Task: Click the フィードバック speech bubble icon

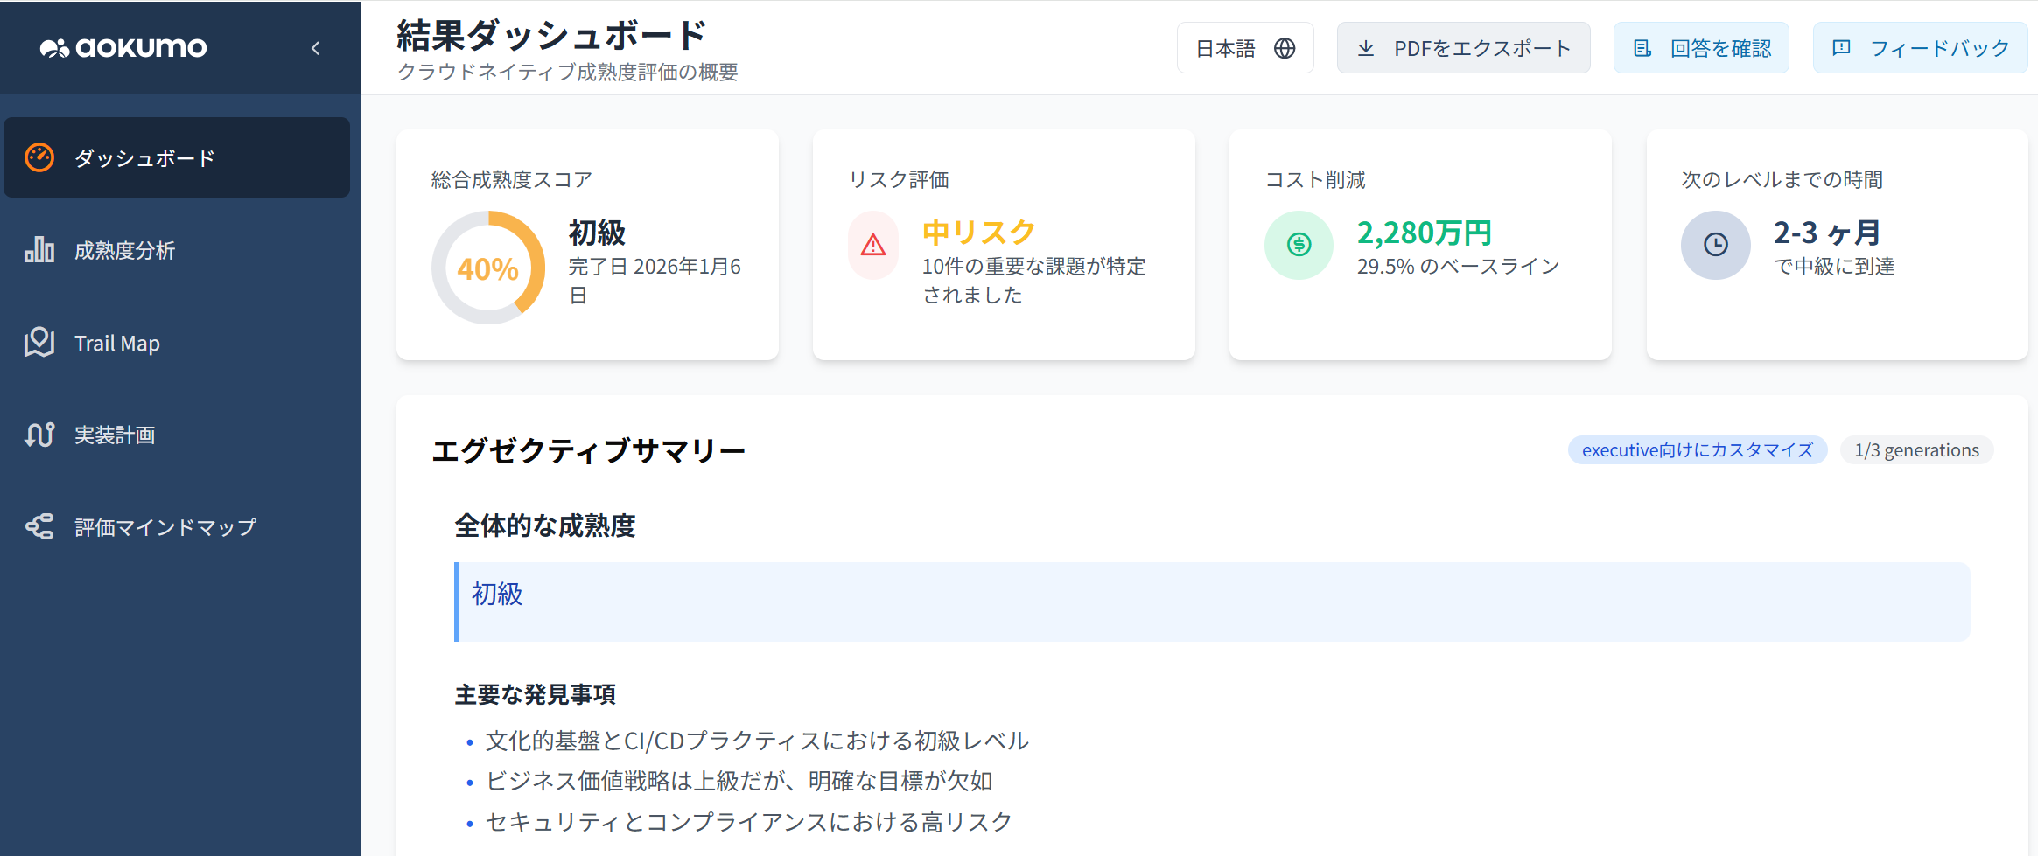Action: point(1842,47)
